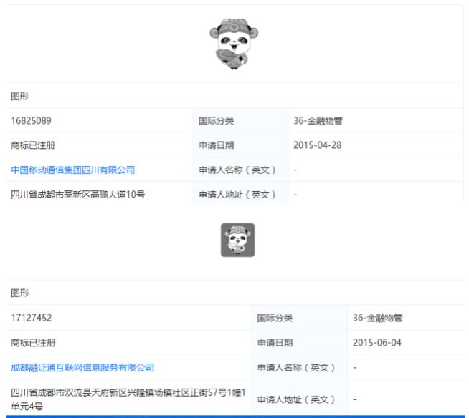Open applicant link 成都融证通互联网信息服务有限公司
This screenshot has width=469, height=418.
pos(82,367)
